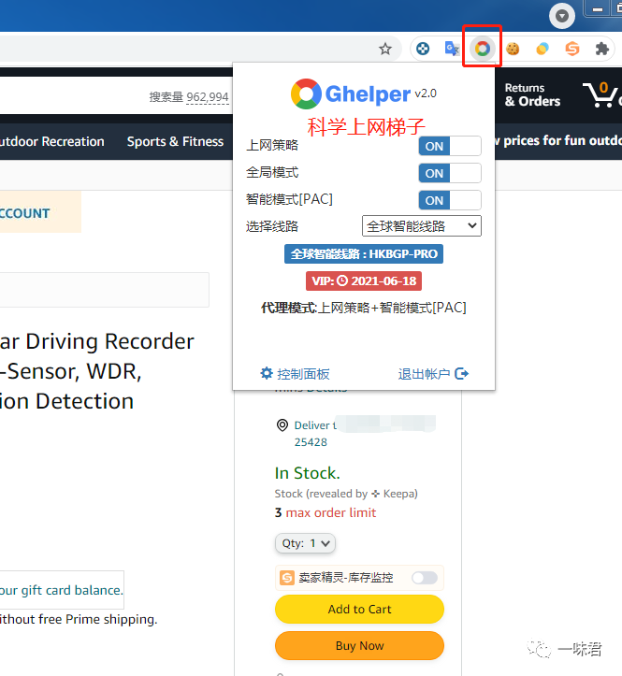Screen dimensions: 622x676
Task: Open the Sports & Fitness menu
Action: coord(175,141)
